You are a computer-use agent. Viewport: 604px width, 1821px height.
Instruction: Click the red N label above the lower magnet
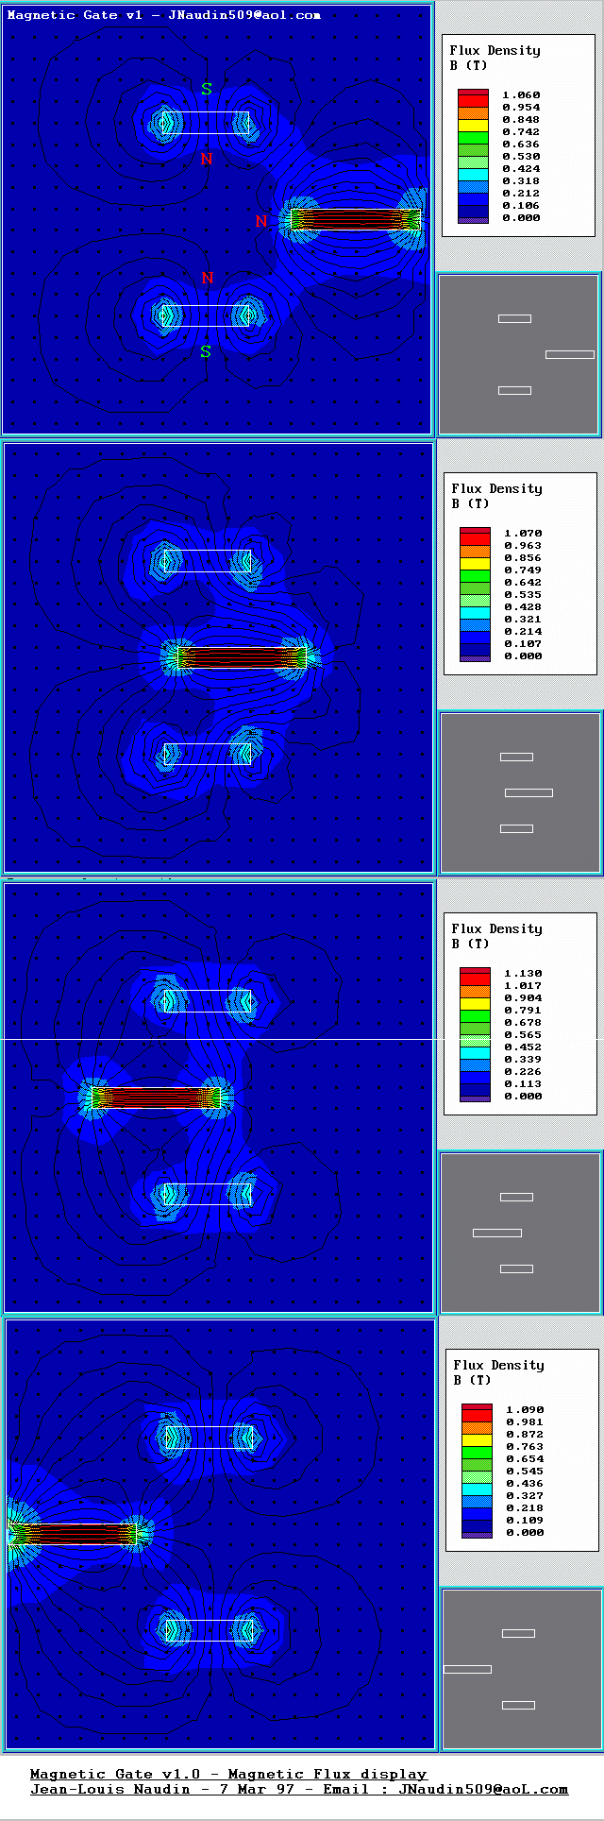[208, 278]
